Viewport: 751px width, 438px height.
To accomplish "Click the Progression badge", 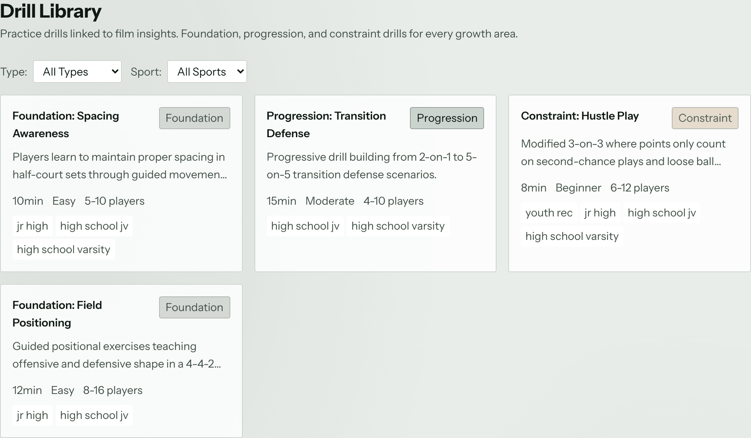I will (x=447, y=118).
